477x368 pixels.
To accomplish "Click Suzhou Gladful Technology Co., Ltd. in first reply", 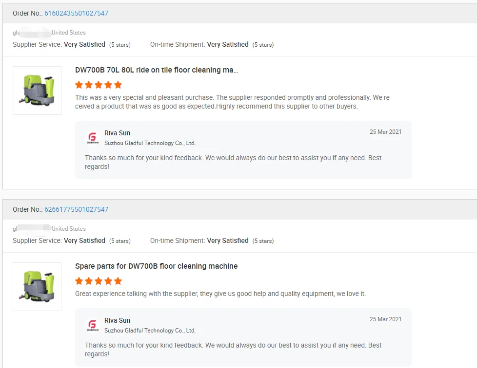I will (x=150, y=143).
